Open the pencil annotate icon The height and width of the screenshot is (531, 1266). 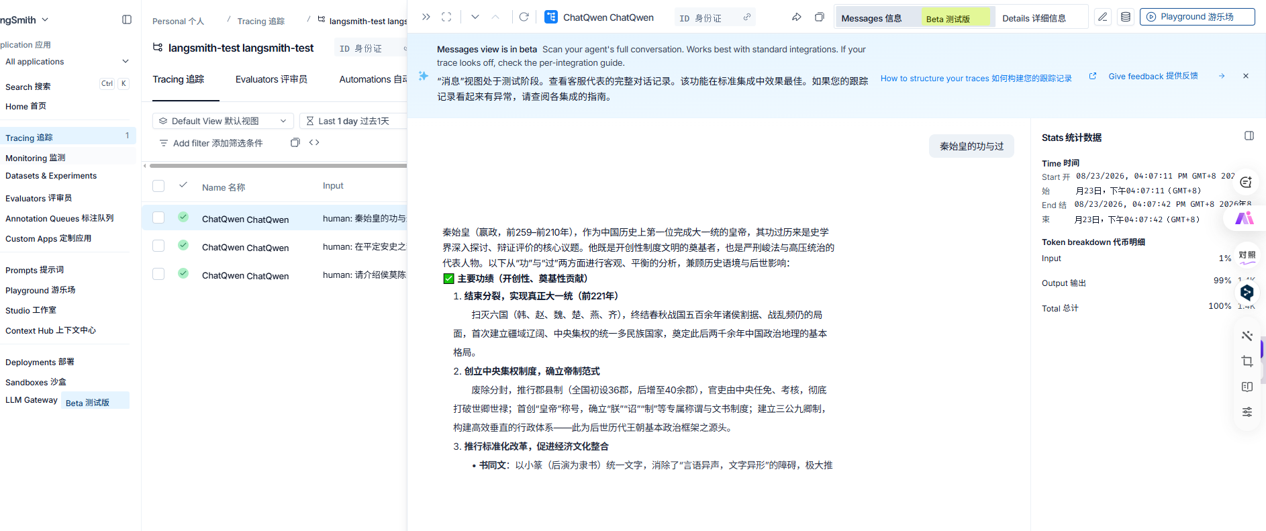(x=1103, y=17)
